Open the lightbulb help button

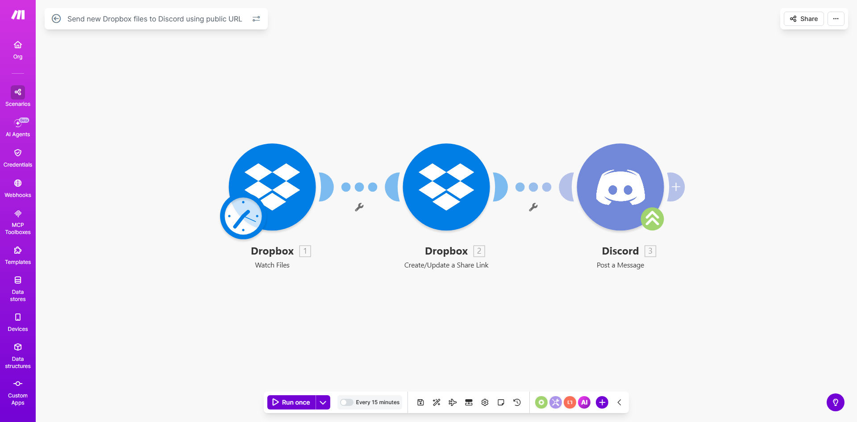836,402
